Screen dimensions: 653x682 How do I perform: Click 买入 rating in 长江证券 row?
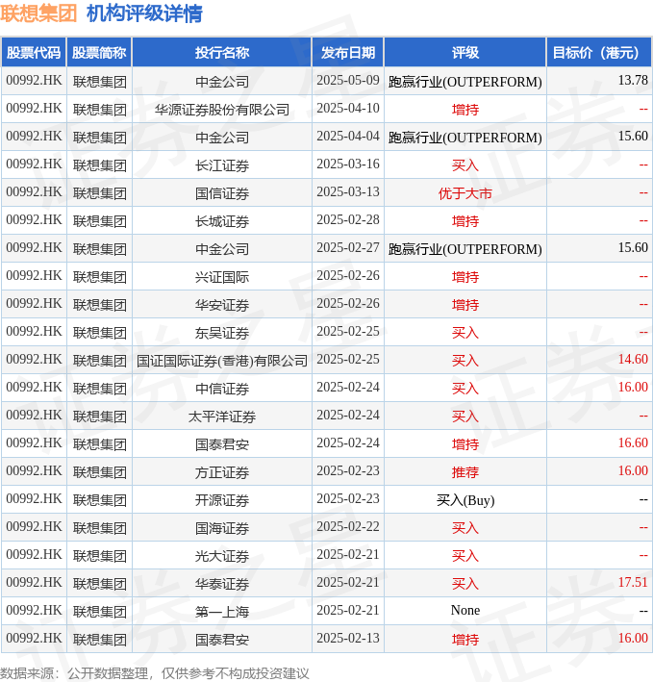(x=465, y=164)
